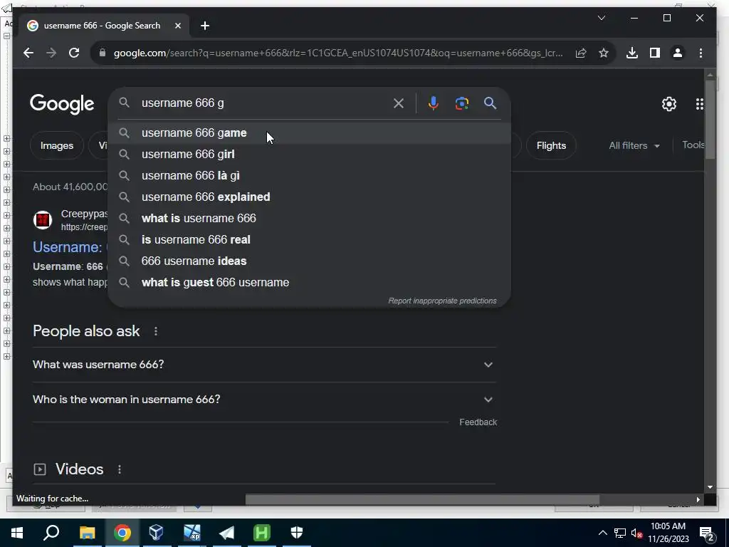Open Windows taskbar search
The image size is (729, 547).
51,533
